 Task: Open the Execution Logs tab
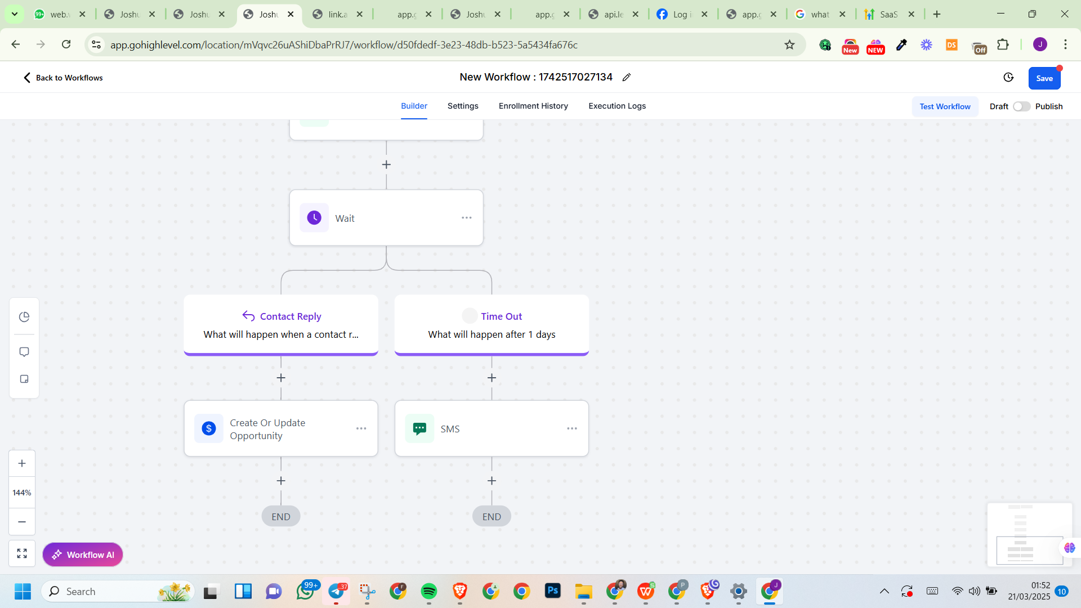coord(617,106)
